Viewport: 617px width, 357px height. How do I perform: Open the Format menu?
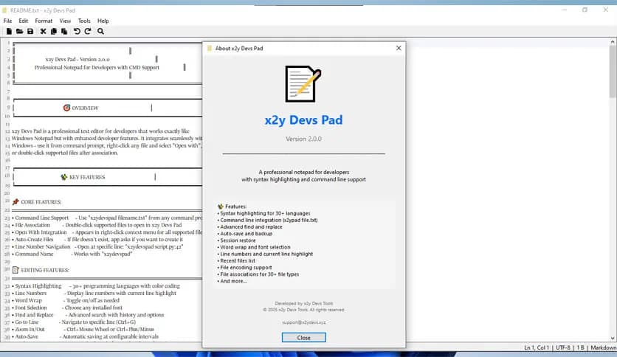[x=44, y=21]
